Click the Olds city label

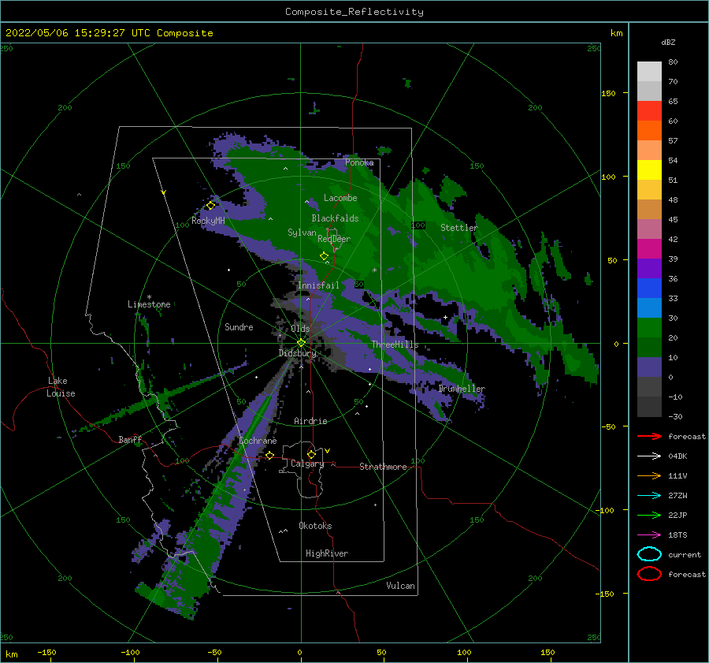click(x=300, y=329)
